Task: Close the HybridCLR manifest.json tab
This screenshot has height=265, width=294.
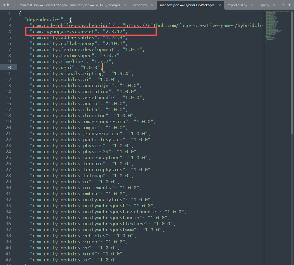Action: point(220,5)
